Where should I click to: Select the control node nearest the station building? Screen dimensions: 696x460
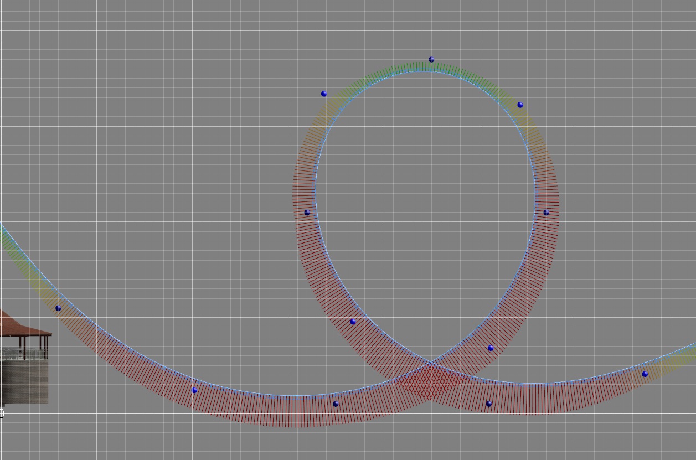(58, 308)
